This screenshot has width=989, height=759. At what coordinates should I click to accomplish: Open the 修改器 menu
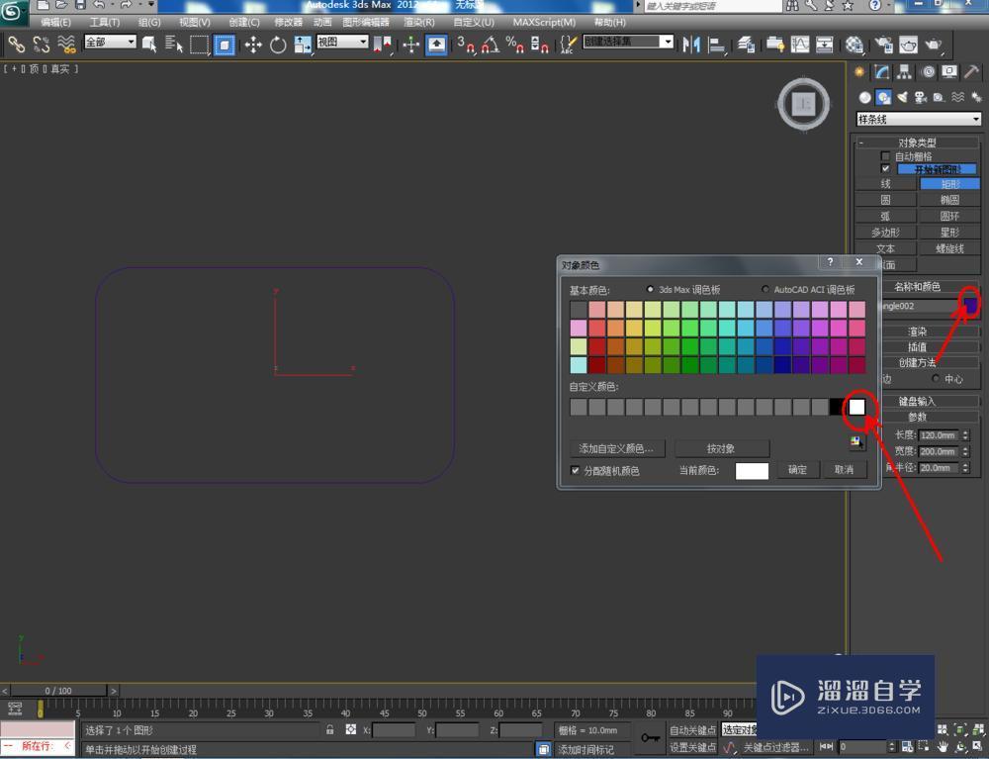289,22
